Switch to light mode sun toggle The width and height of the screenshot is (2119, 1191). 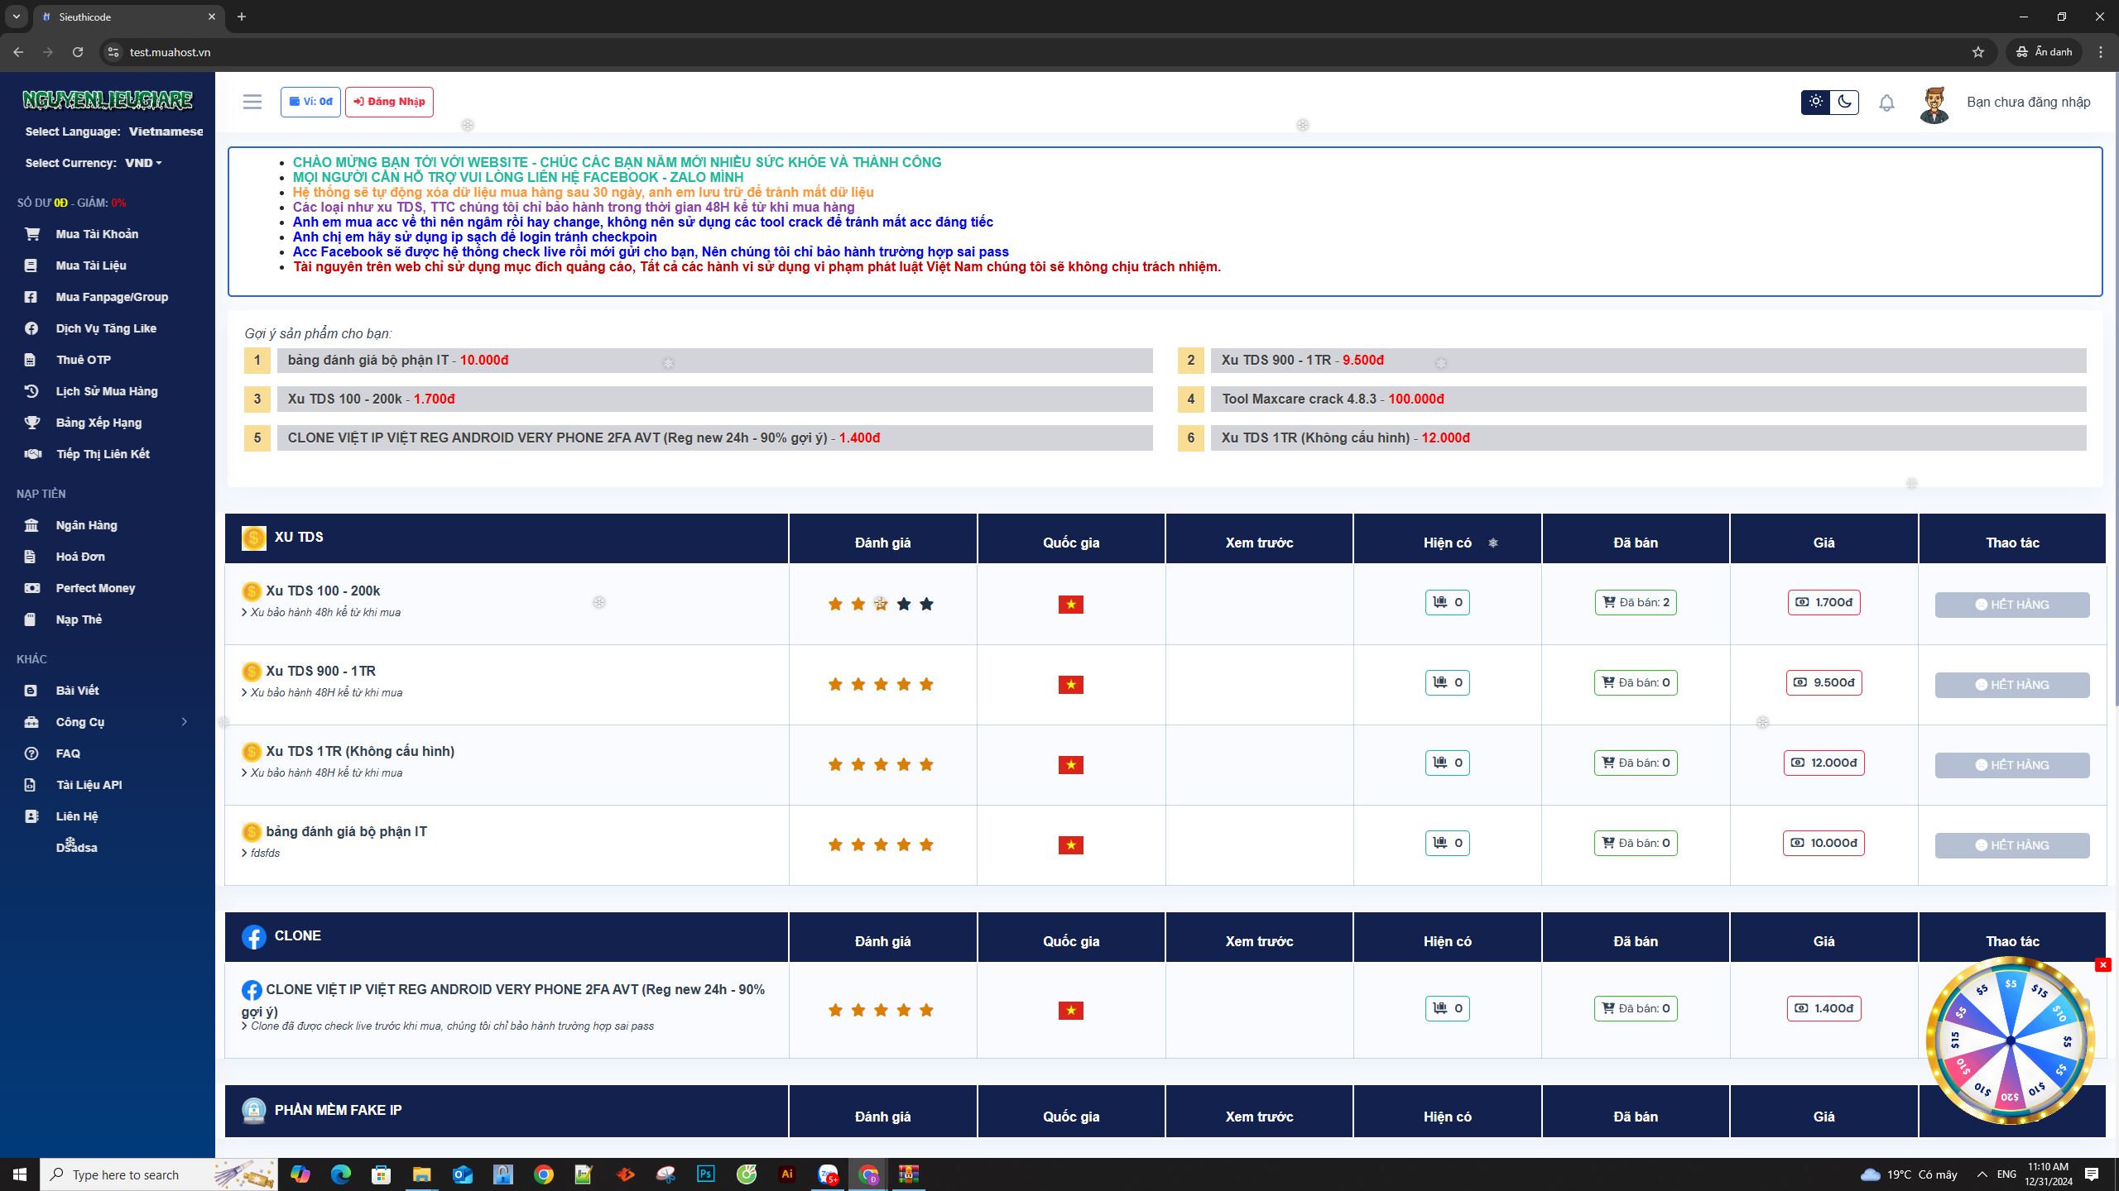click(x=1816, y=102)
